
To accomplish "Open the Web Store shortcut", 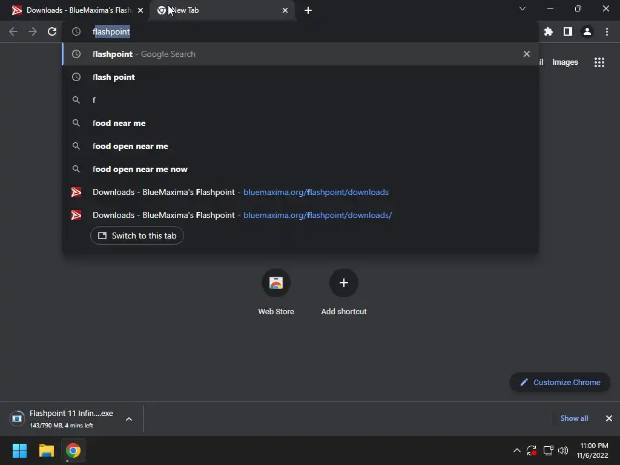I will click(x=276, y=292).
